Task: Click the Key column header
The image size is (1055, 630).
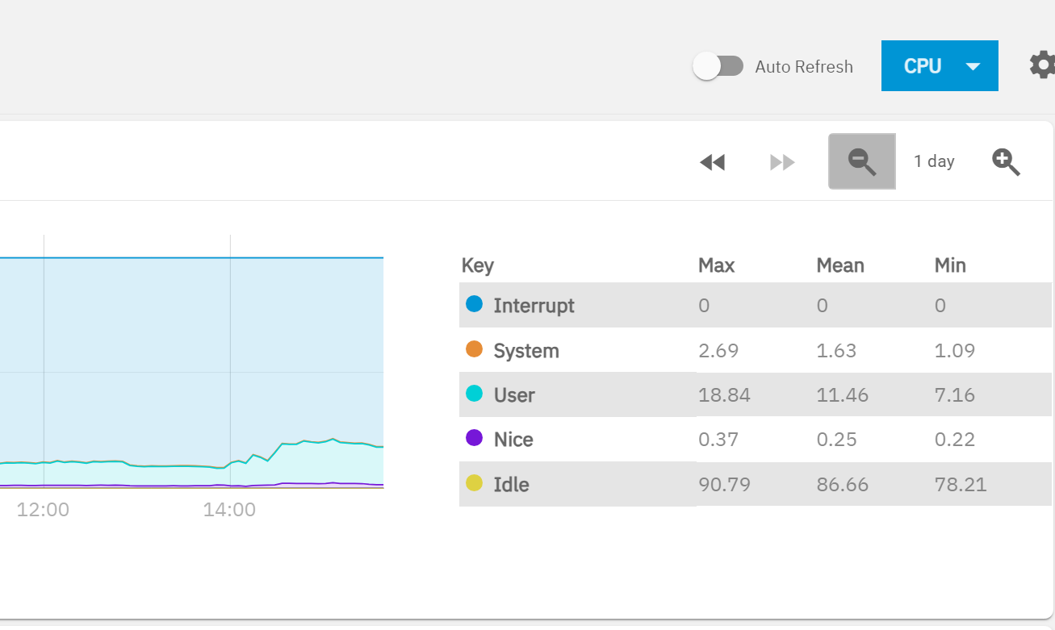Action: 477,265
